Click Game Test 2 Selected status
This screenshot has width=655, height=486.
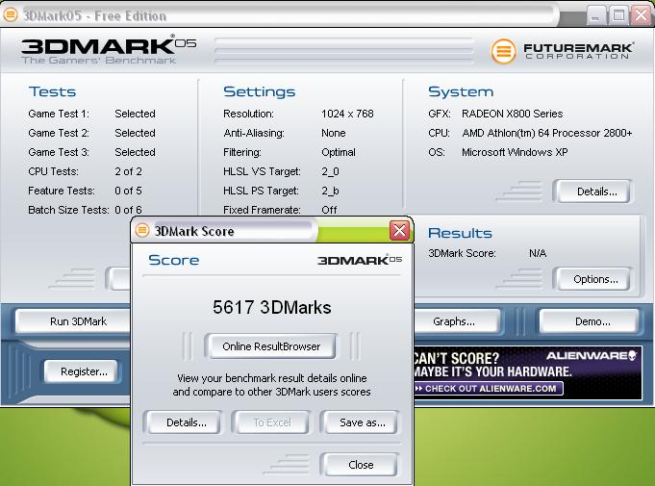[x=135, y=133]
